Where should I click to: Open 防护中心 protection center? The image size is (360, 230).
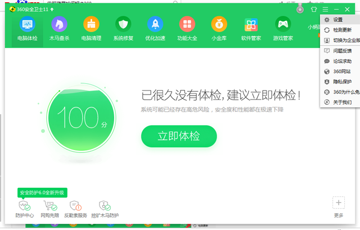[25, 209]
